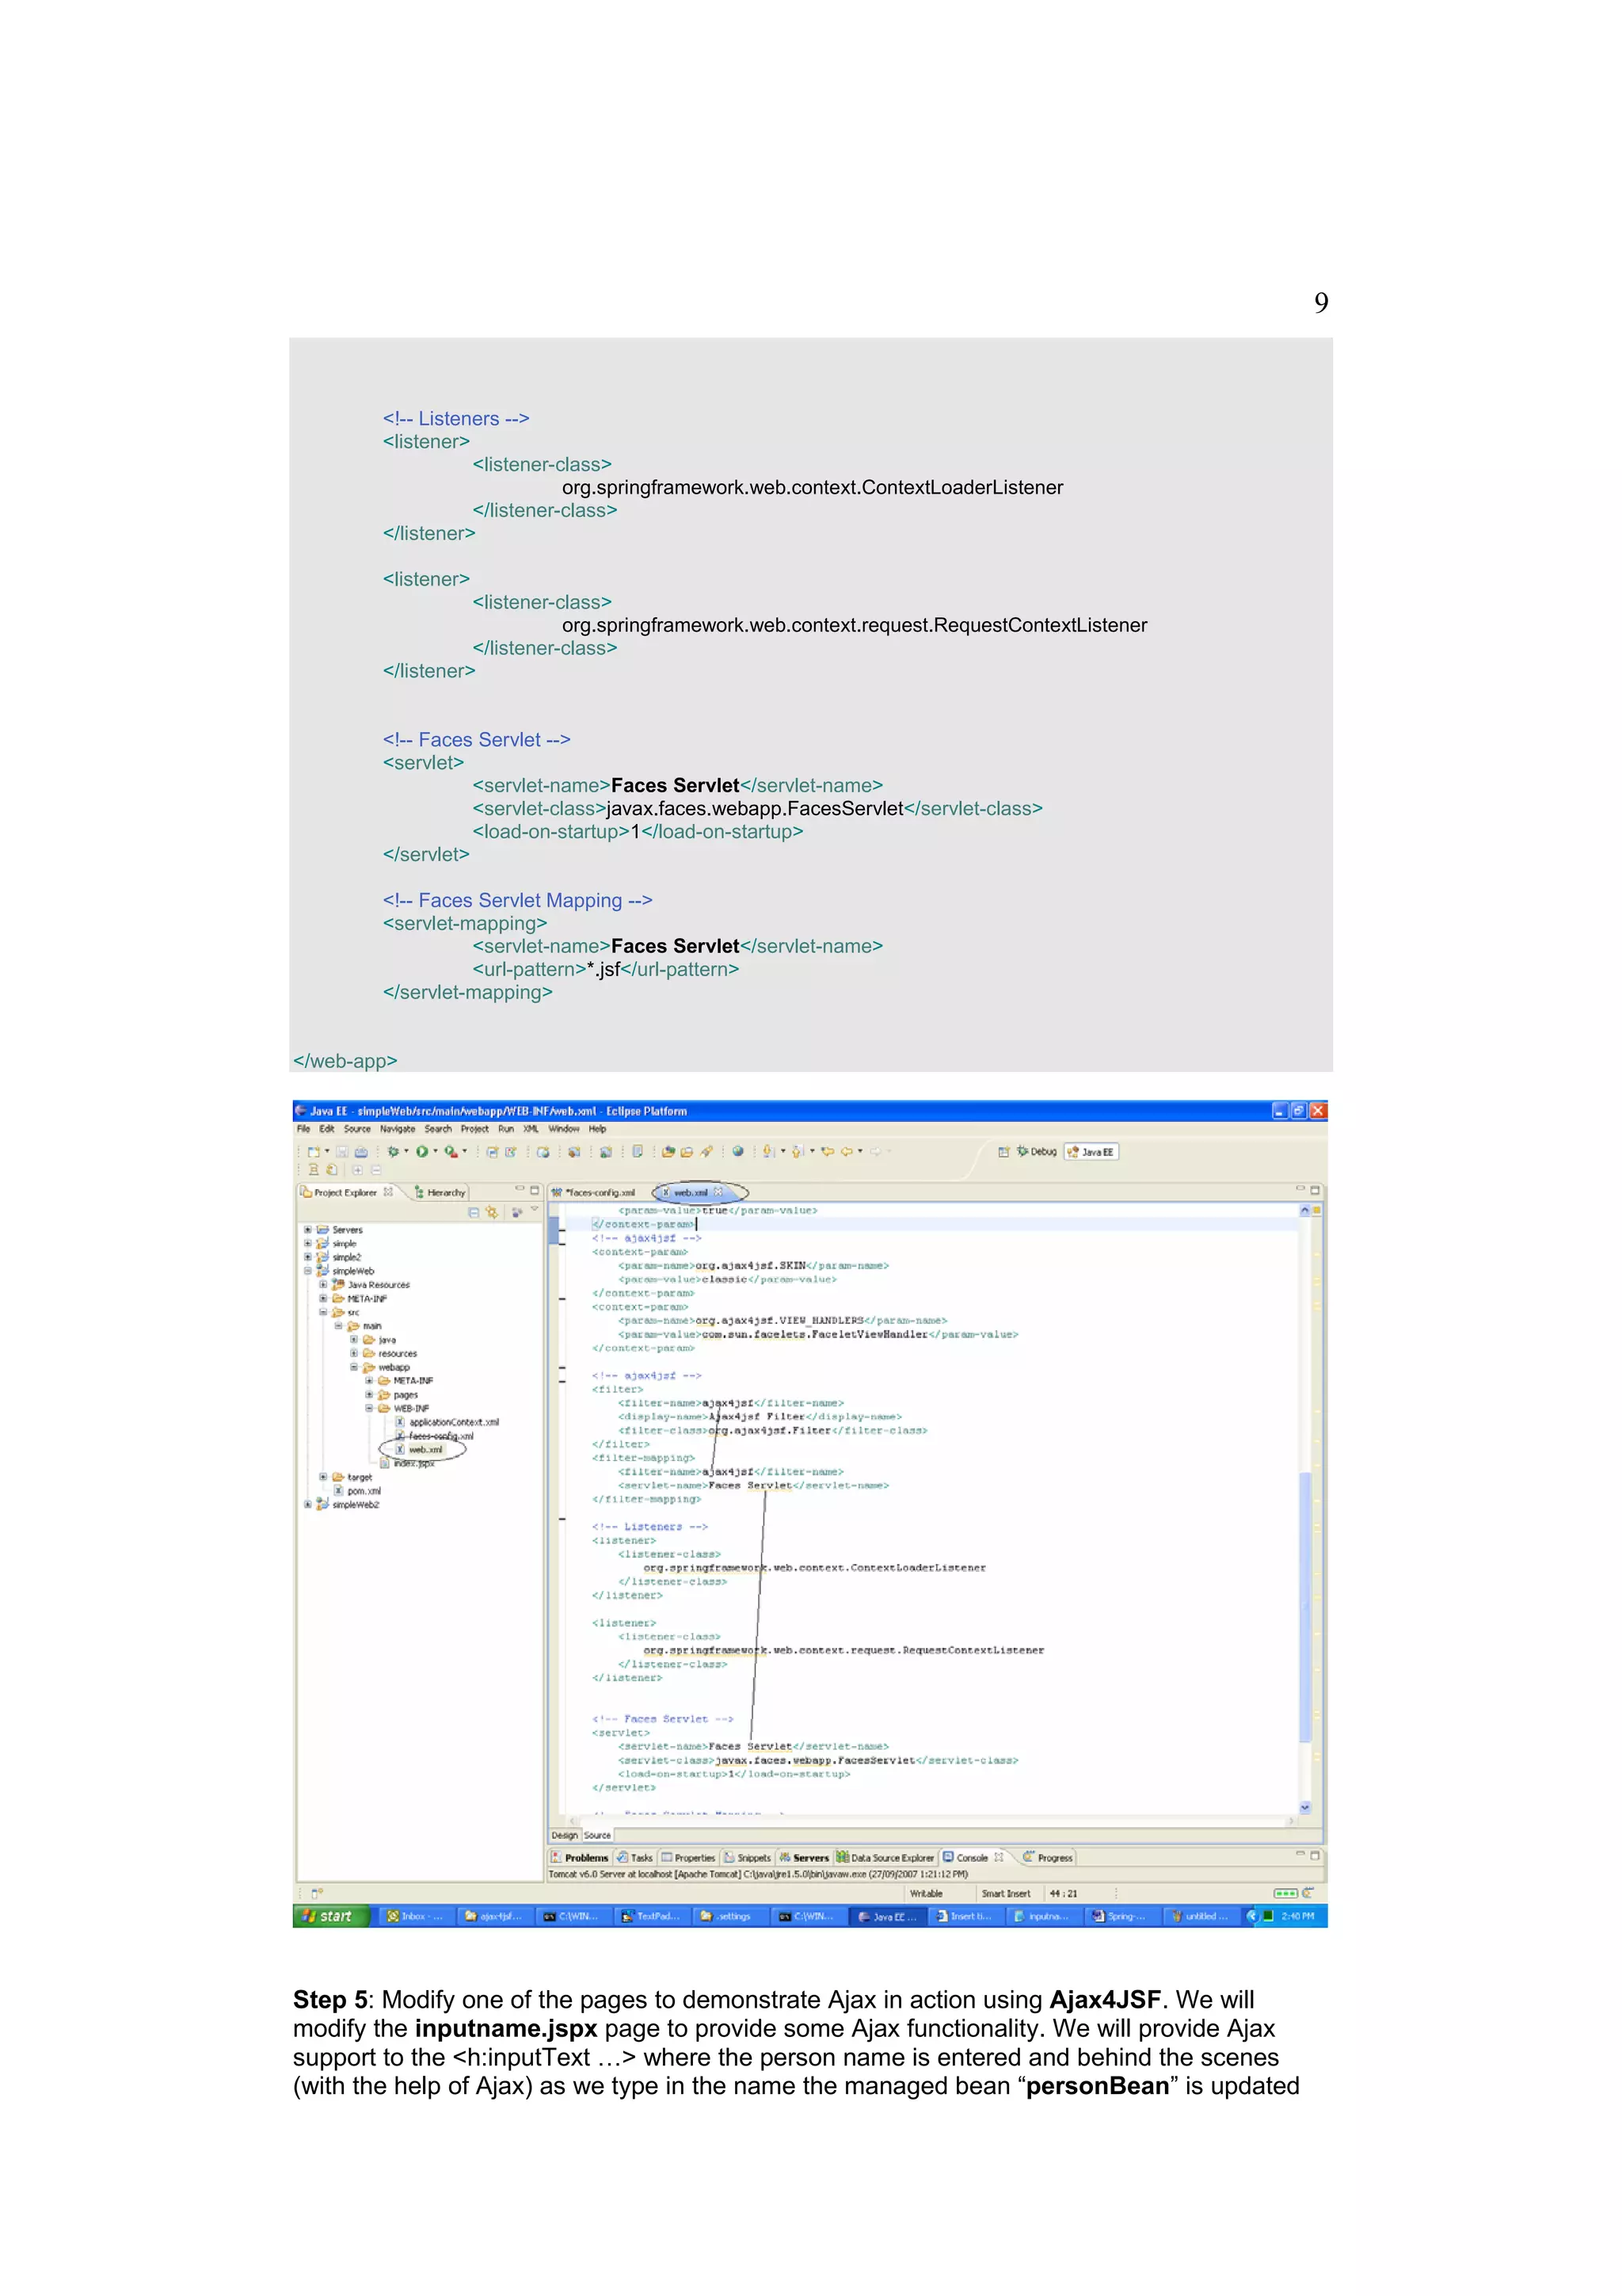Click the New file toolbar icon

tap(314, 1152)
